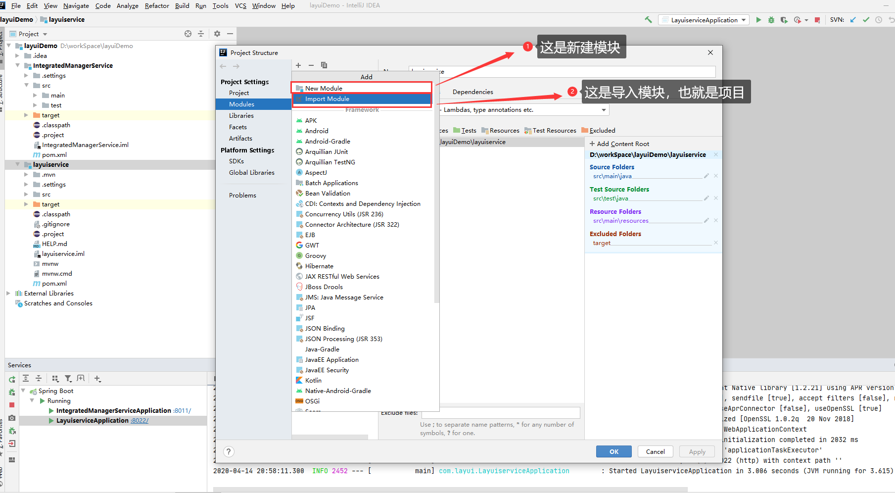
Task: Click the OK button
Action: 614,451
